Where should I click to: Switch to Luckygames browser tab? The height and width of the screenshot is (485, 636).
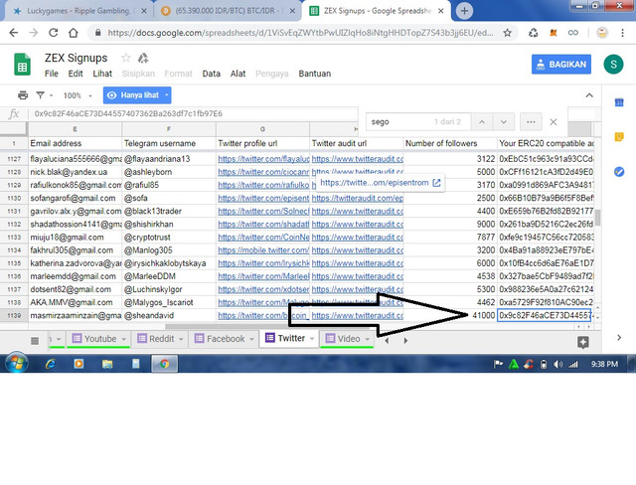(x=78, y=11)
